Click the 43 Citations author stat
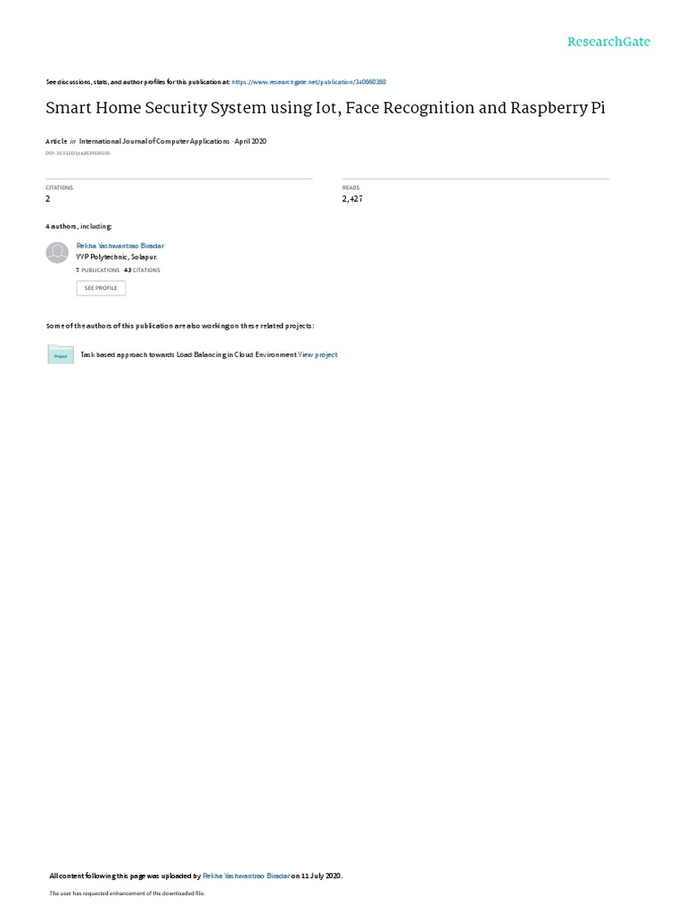The image size is (685, 914). coord(142,270)
